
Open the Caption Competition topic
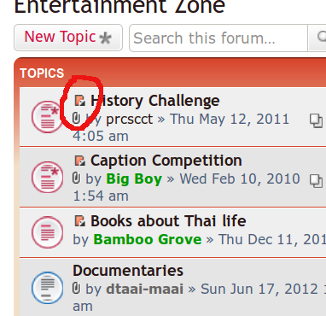pos(166,161)
